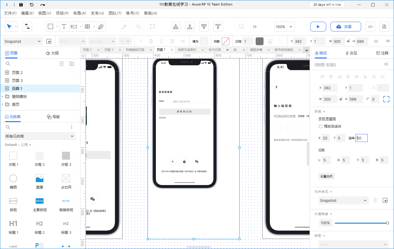Toggle aspect ratio lock in style bar
The width and height of the screenshot is (394, 249).
coord(348,41)
